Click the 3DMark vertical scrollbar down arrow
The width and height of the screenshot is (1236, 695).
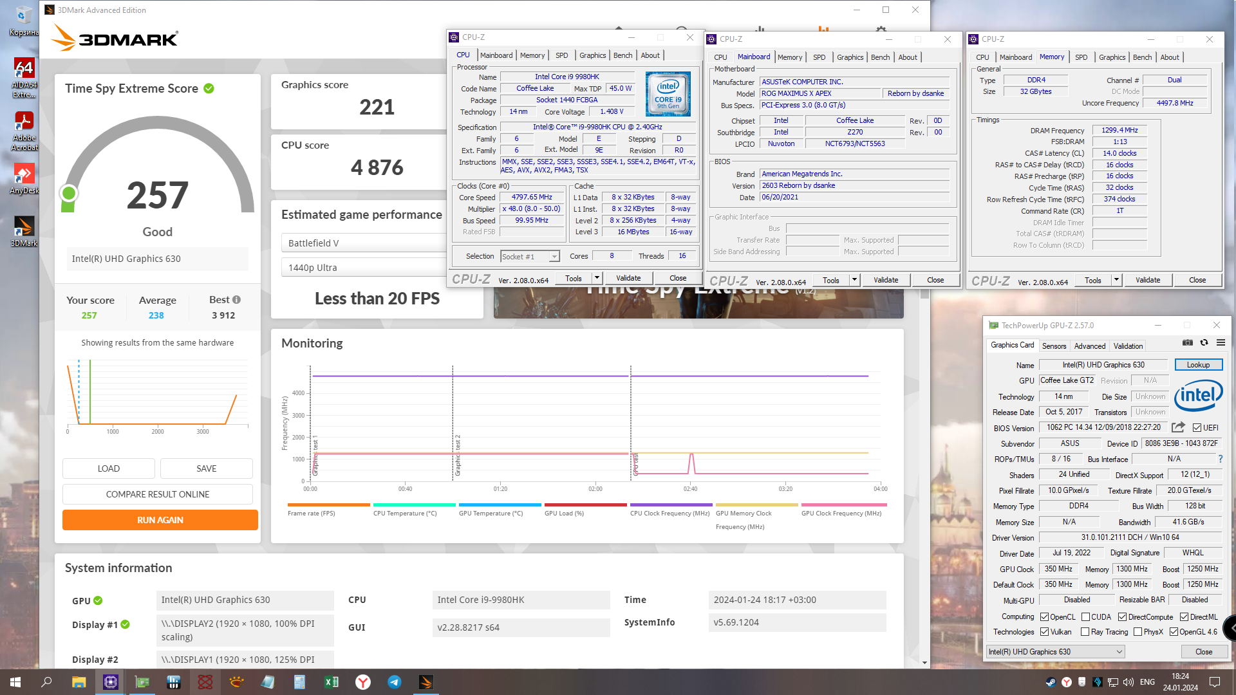[924, 663]
